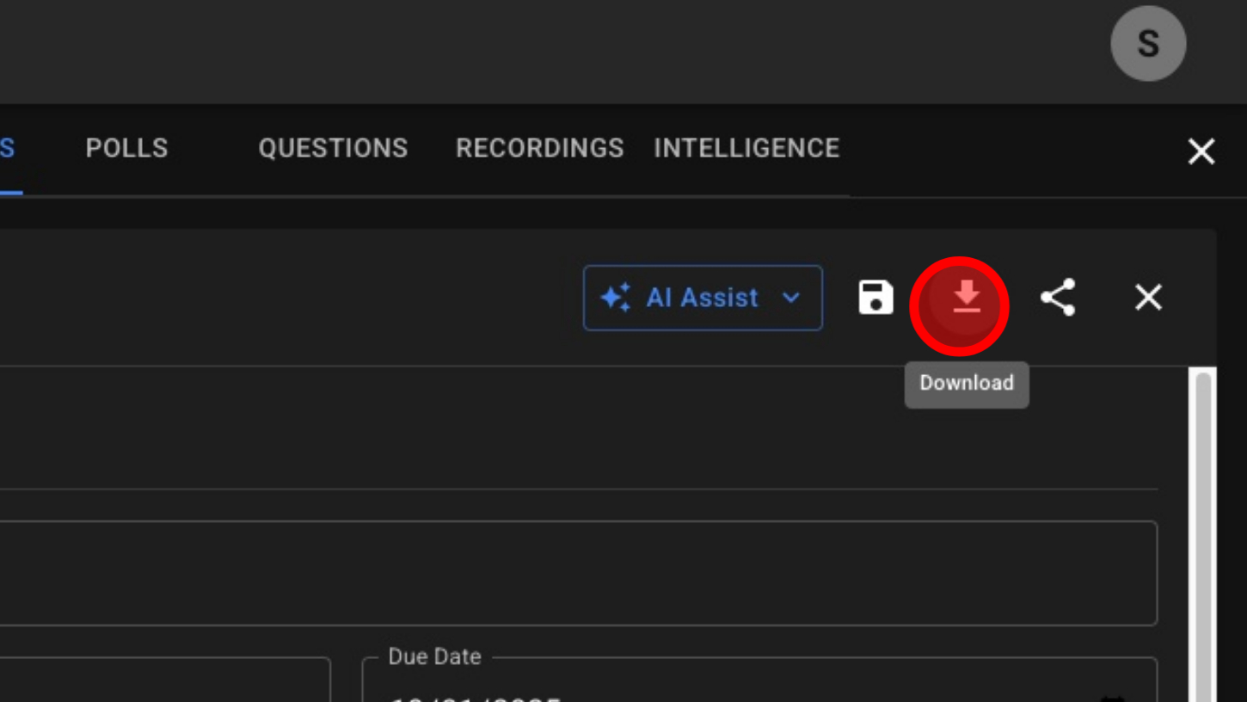Click the Download icon

pyautogui.click(x=966, y=298)
